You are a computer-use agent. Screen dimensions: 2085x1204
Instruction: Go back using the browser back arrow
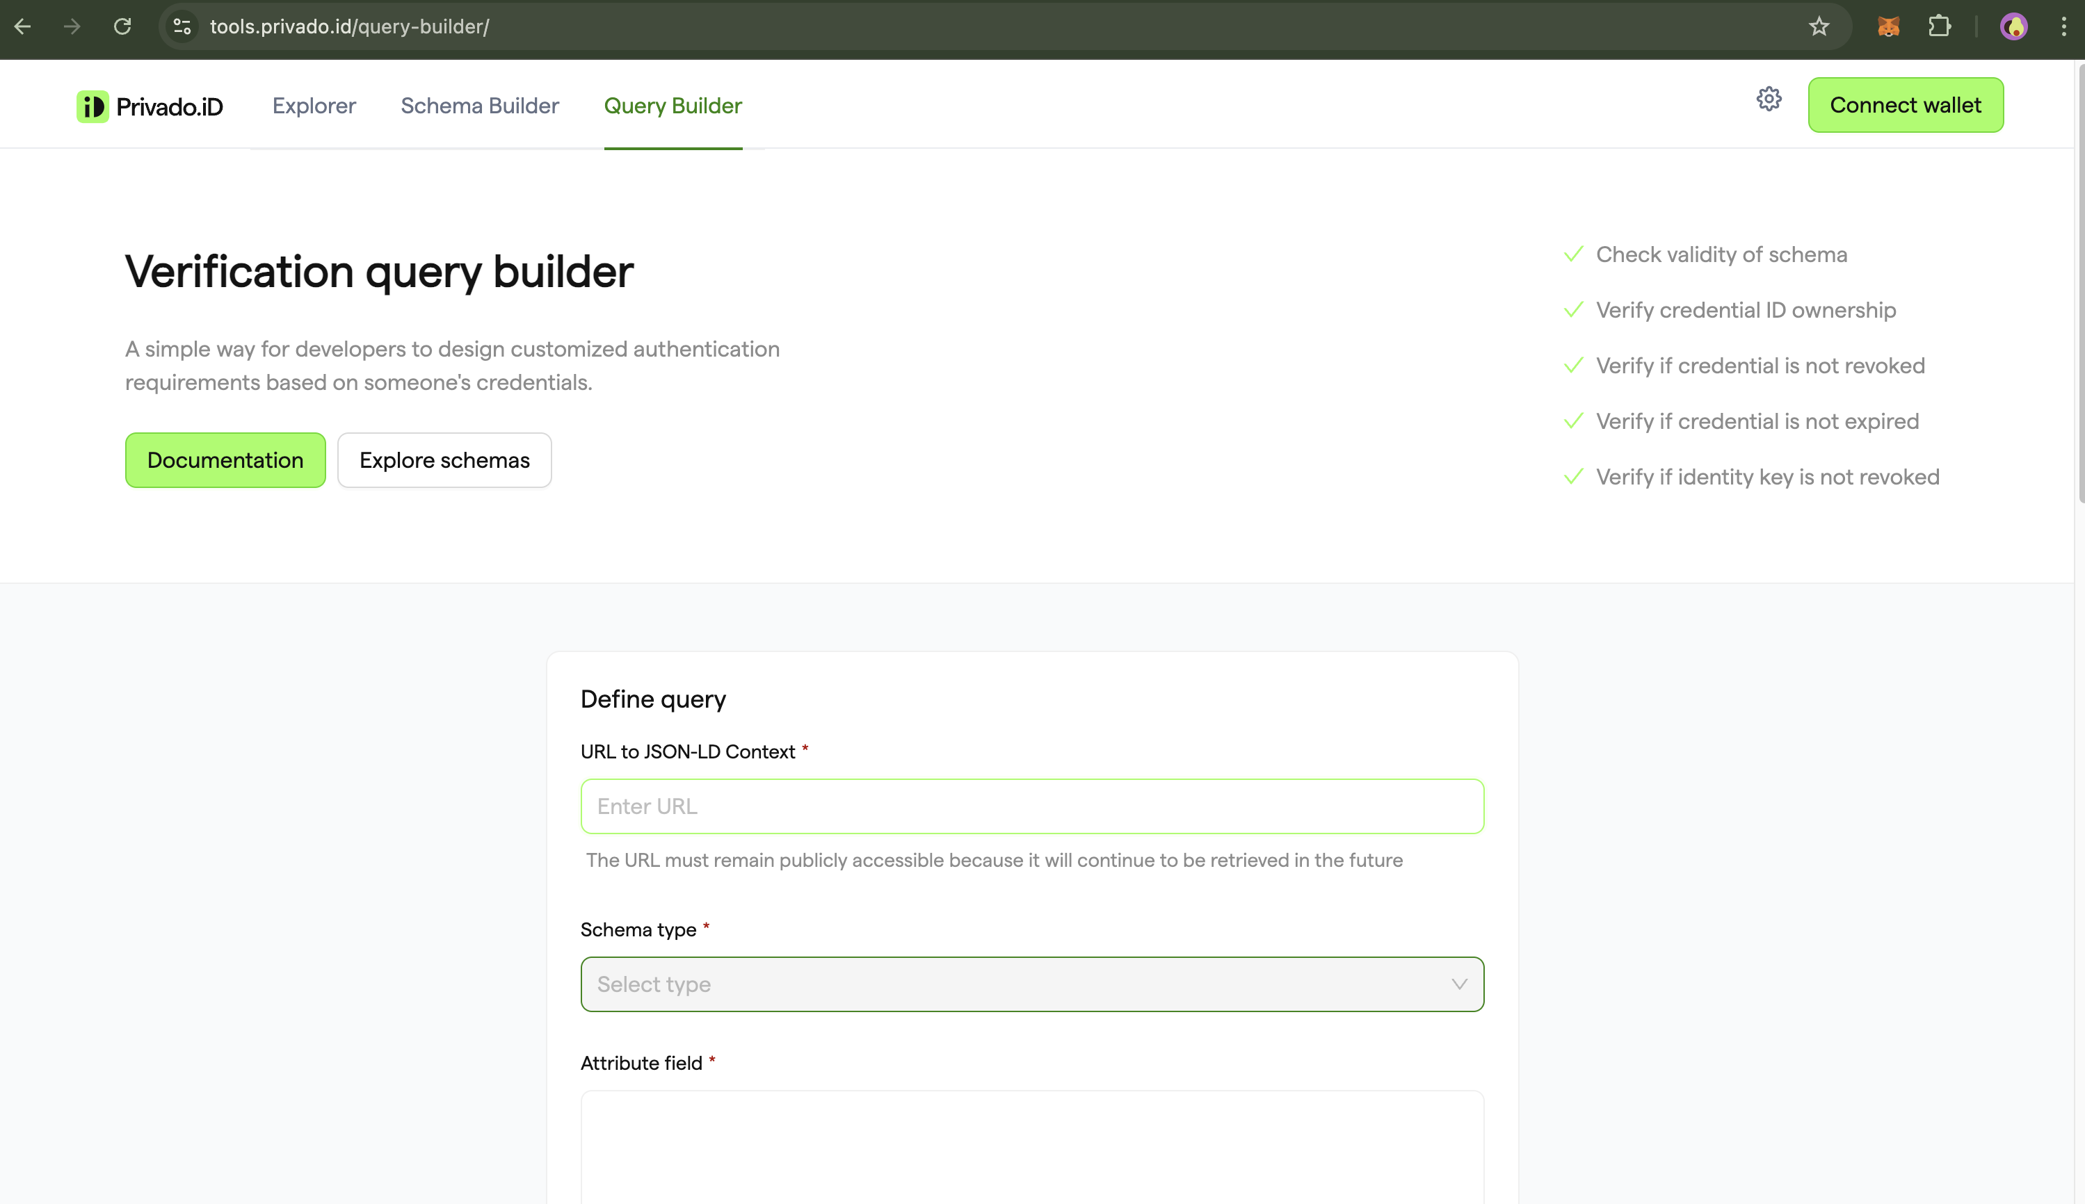22,26
